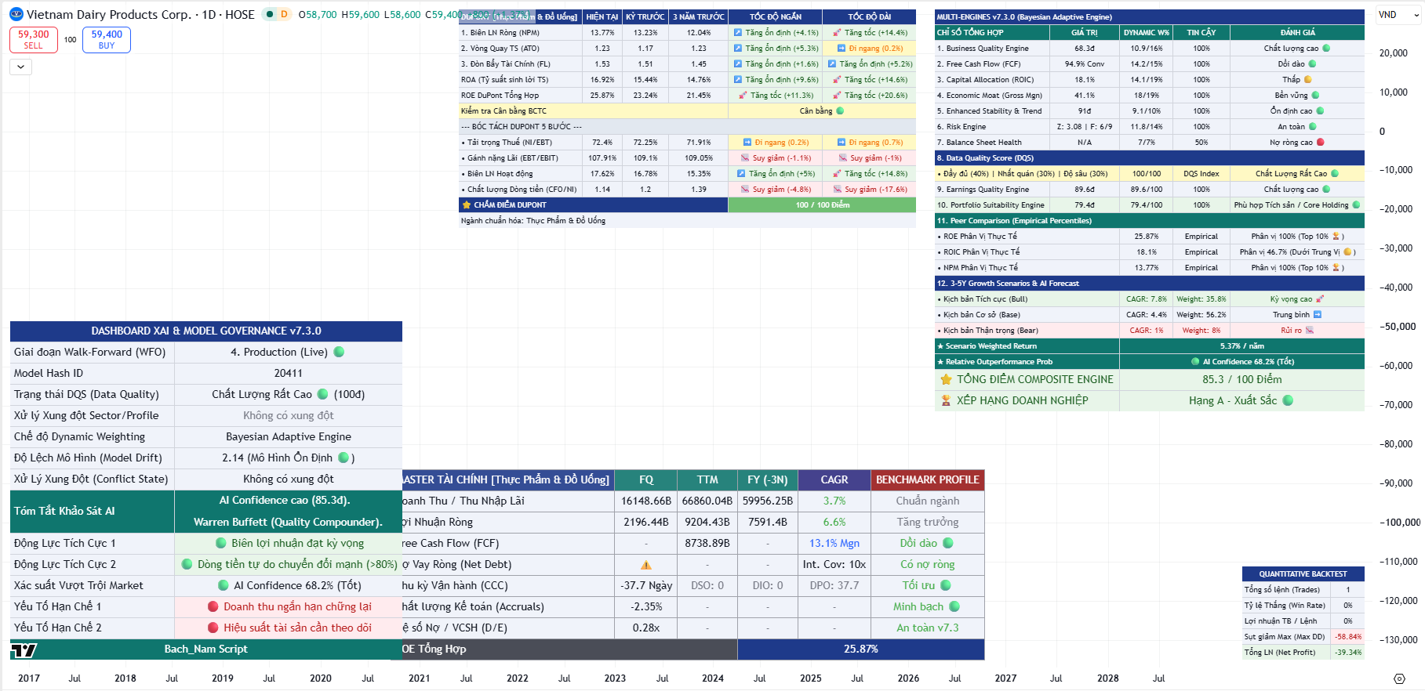Click the 2028 label on the time axis

click(1108, 678)
